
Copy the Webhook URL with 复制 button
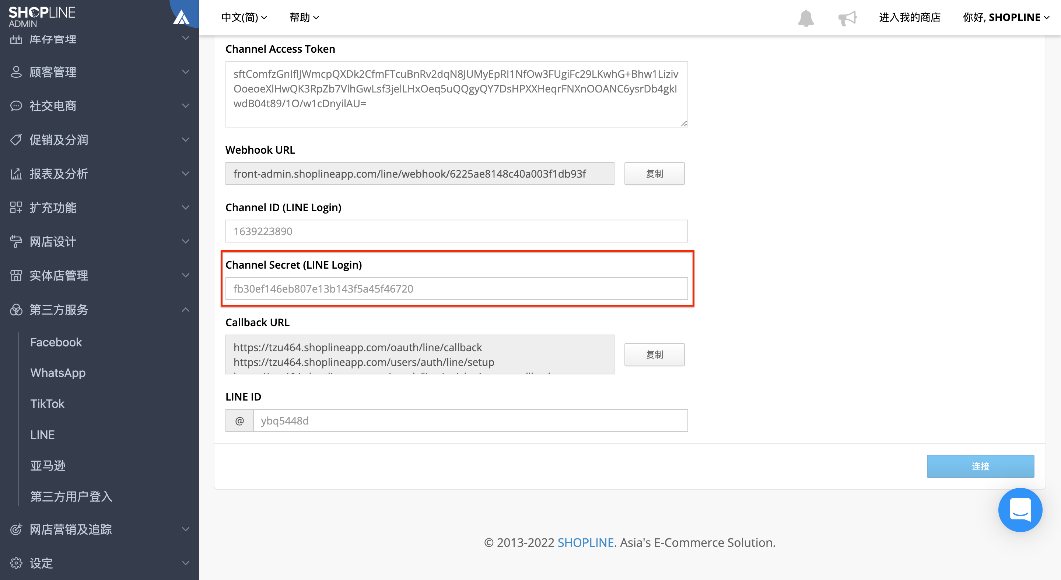coord(654,174)
